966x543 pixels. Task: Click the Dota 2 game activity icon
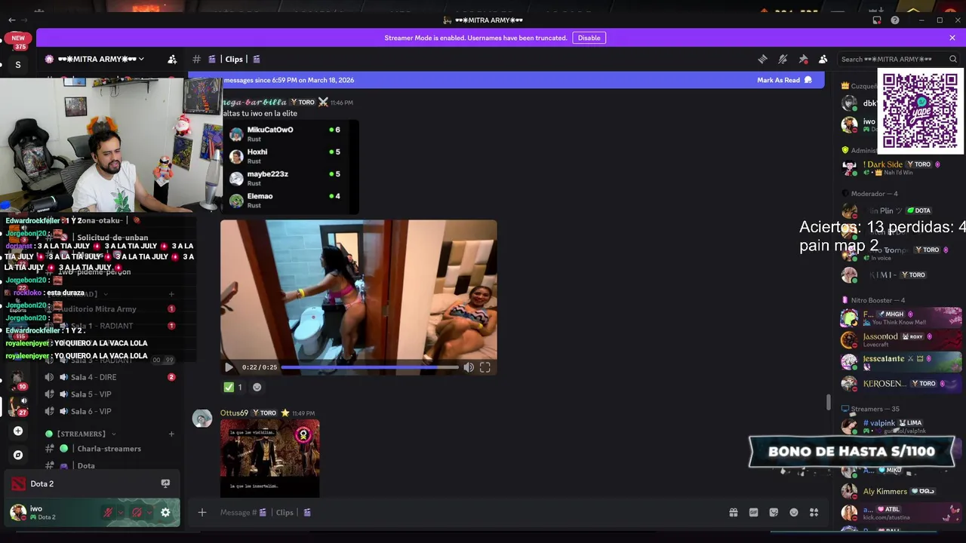point(18,484)
